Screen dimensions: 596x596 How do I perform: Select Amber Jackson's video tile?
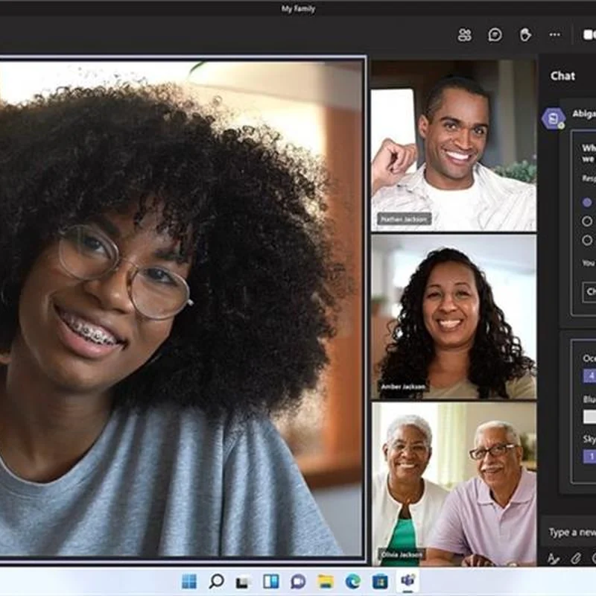coord(453,317)
